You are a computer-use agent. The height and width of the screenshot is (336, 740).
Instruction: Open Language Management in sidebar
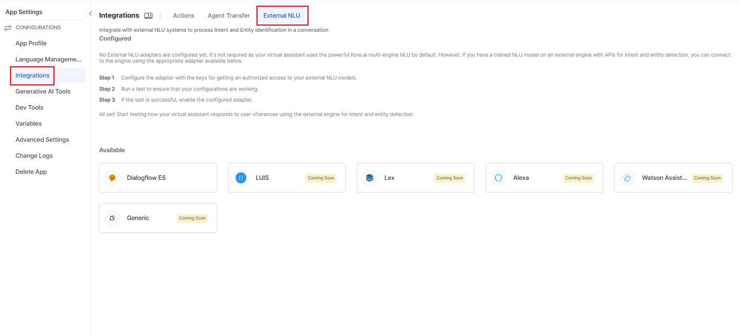click(x=48, y=59)
